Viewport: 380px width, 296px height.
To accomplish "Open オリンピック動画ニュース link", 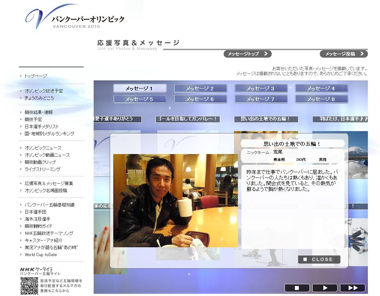I will coord(47,155).
